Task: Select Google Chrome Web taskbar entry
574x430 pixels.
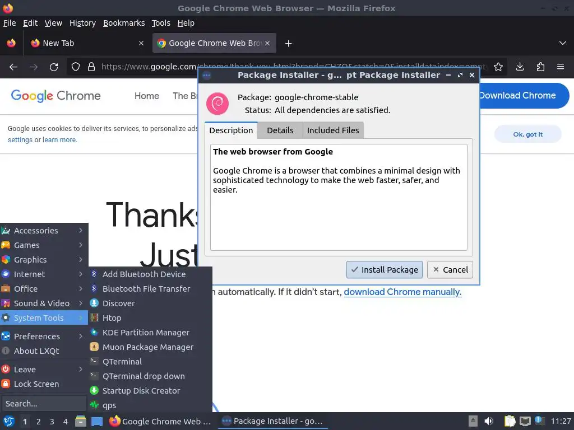Action: coord(161,421)
